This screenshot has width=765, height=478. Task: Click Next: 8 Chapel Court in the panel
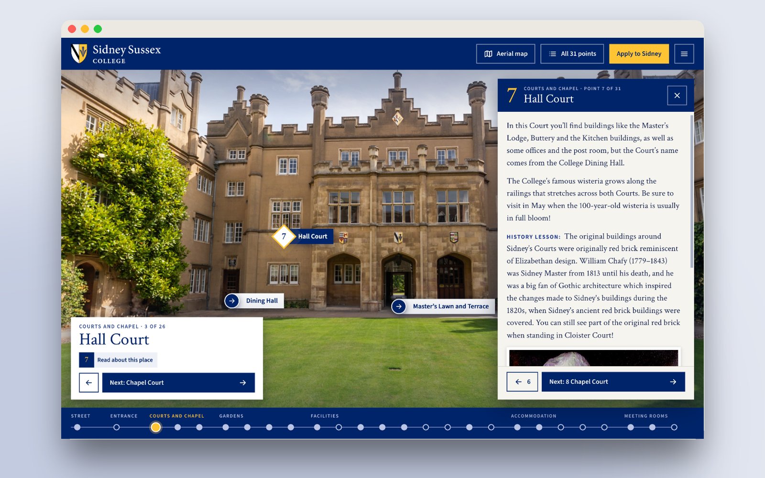[613, 382]
